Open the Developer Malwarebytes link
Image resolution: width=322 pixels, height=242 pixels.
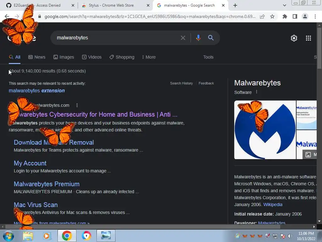point(272,223)
